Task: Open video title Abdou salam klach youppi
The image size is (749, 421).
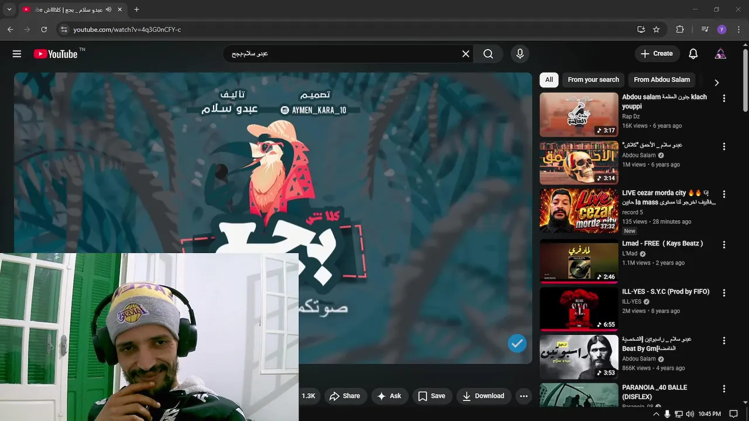Action: point(664,102)
